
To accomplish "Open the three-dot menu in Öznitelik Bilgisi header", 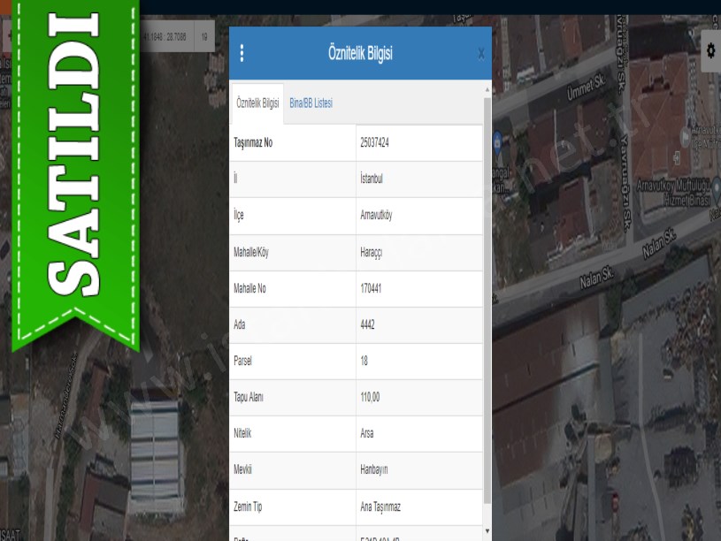I will click(242, 53).
